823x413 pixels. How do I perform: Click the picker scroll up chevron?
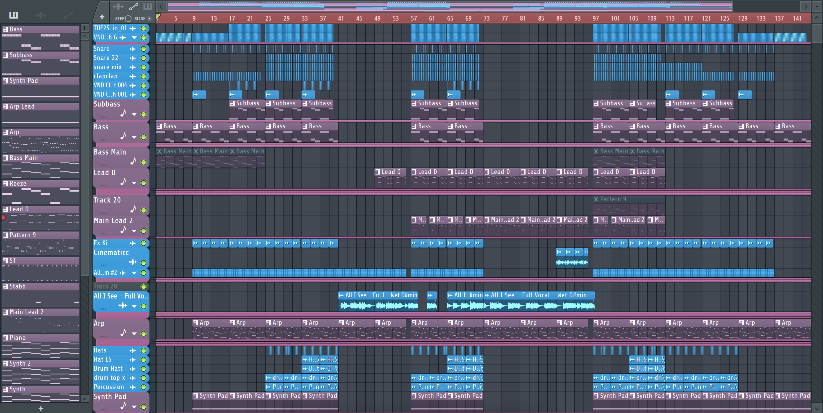tap(84, 36)
